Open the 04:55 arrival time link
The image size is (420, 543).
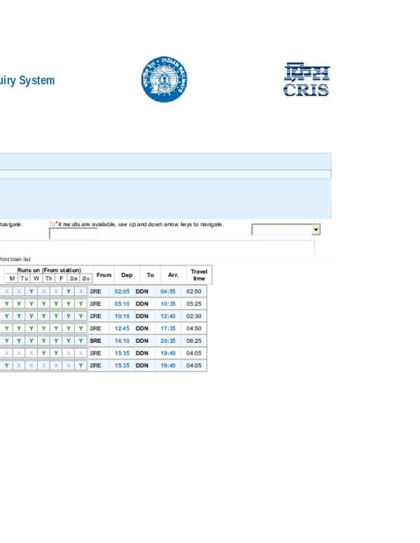(168, 292)
